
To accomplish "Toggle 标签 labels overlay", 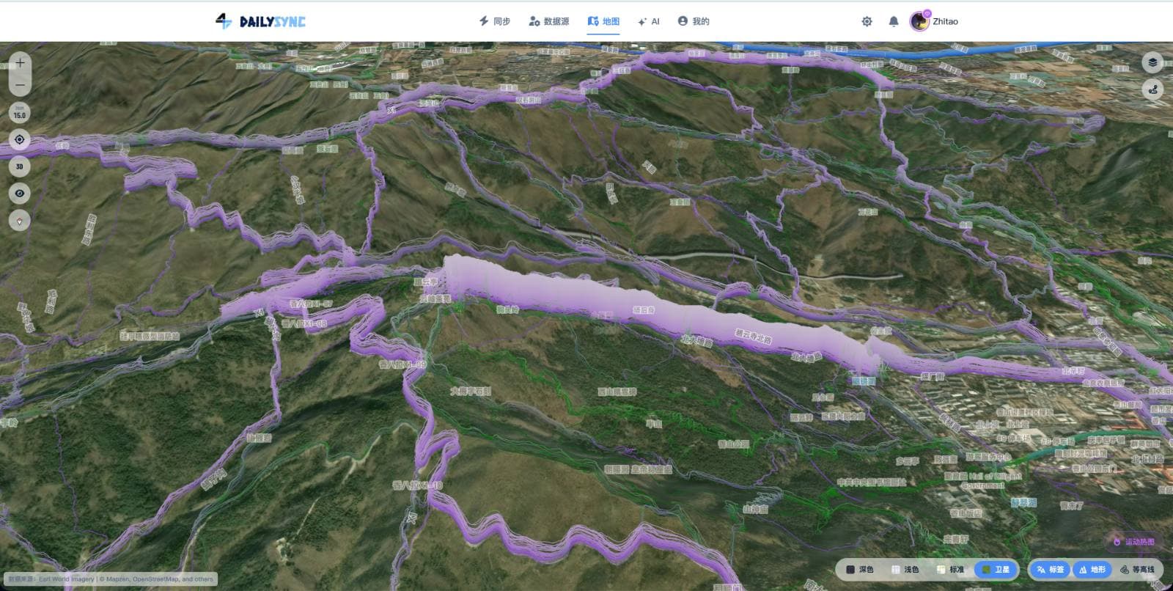I will pyautogui.click(x=1050, y=569).
